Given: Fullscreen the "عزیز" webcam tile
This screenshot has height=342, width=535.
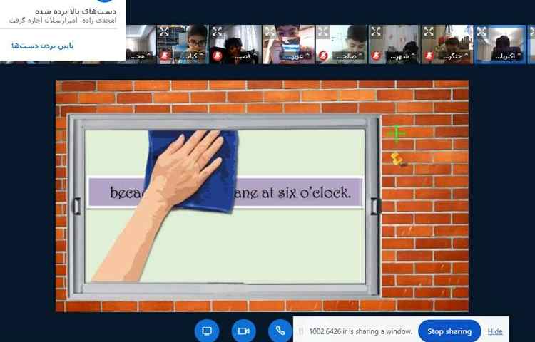Looking at the screenshot, I should tap(270, 32).
